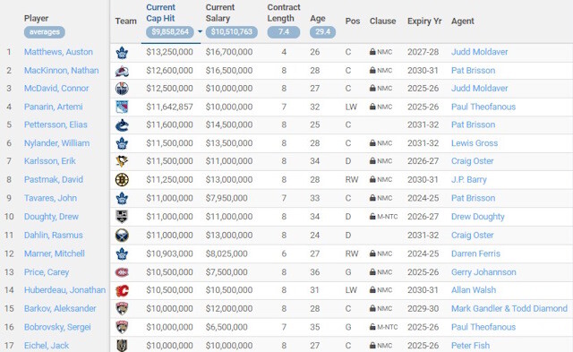Click the Pittsburgh Penguins logo beside Karlsson
Screen dimensions: 573x352
(122, 161)
